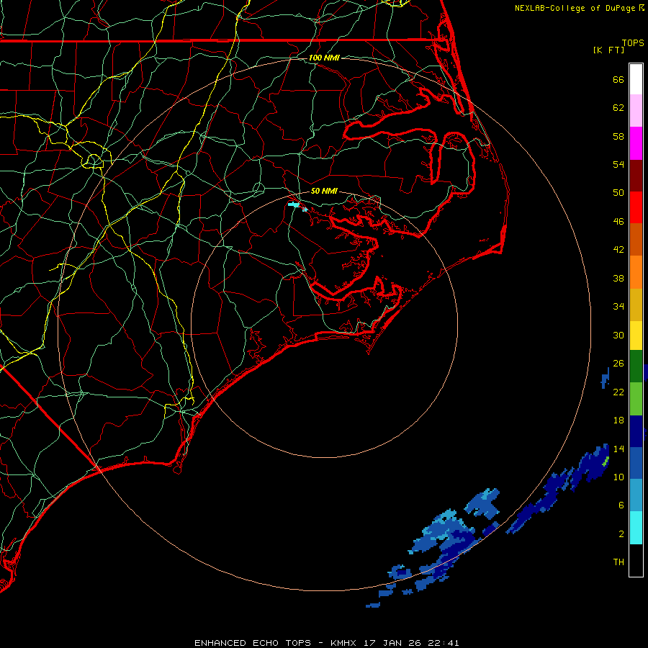Click the dark orange 42 K FT legend swatch
648x648 pixels.
tap(636, 240)
